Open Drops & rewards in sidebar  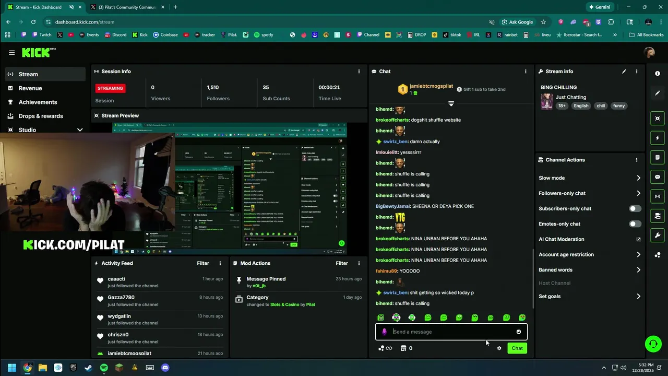45,116
